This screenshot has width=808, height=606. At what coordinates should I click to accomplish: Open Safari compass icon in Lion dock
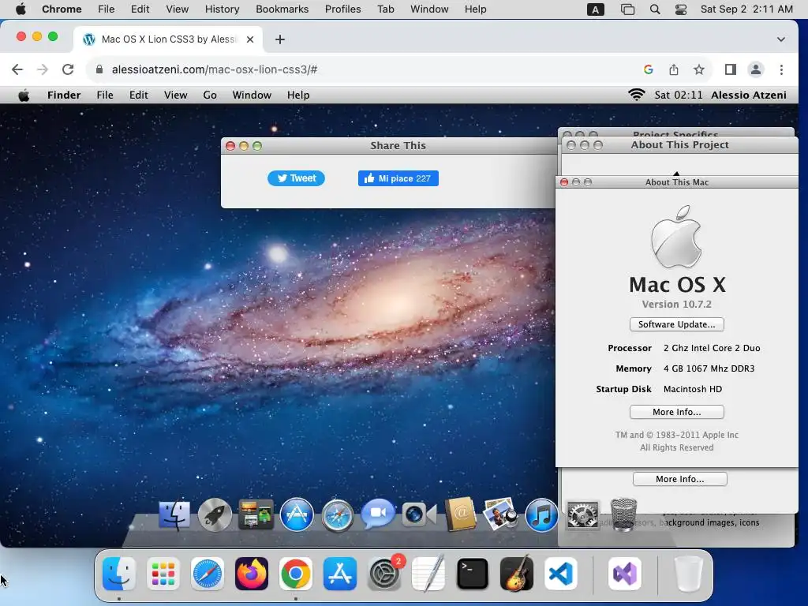(x=338, y=515)
